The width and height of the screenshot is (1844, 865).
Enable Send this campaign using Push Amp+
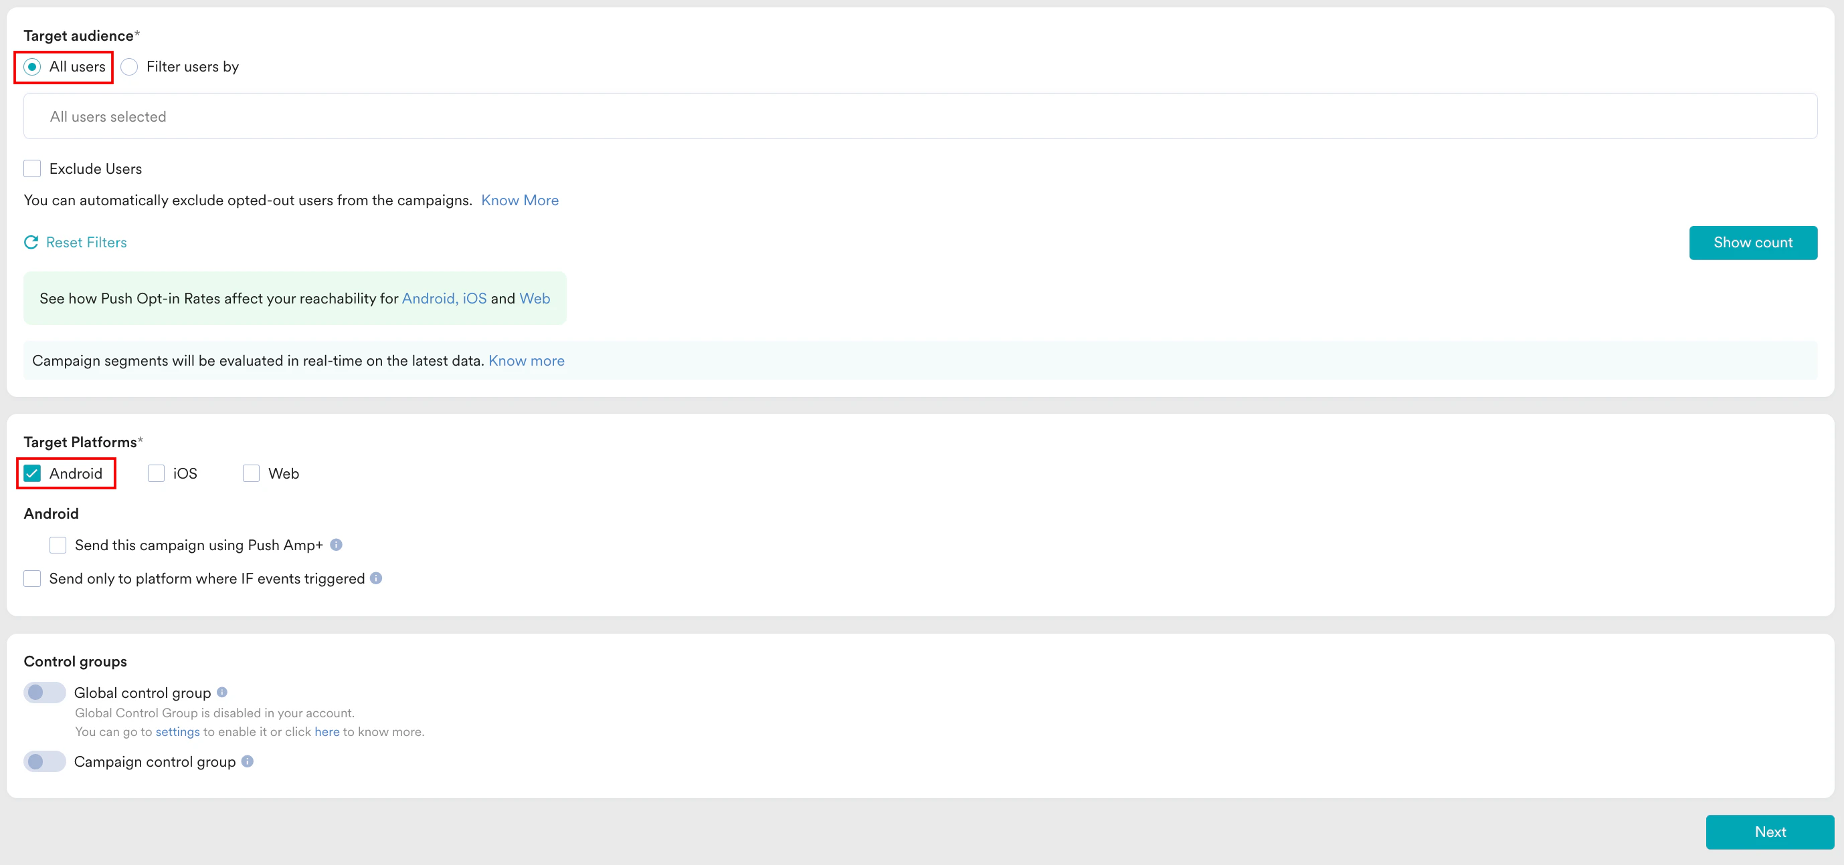pyautogui.click(x=58, y=545)
